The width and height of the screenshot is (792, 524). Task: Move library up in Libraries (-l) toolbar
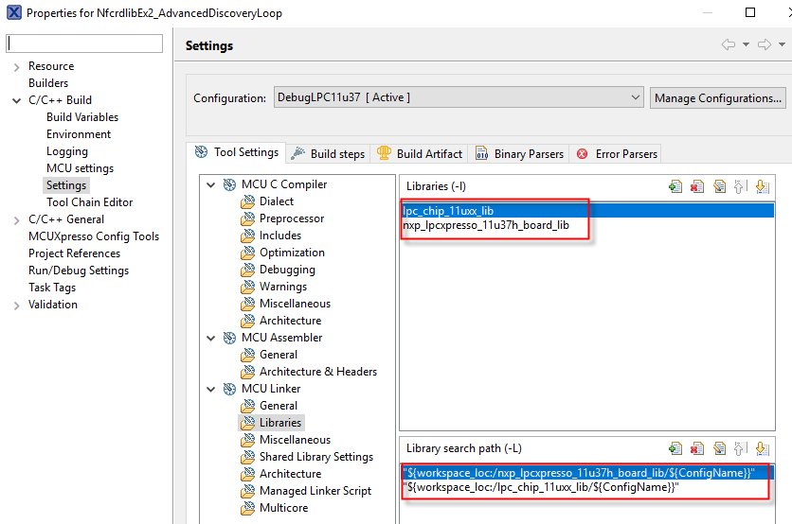coord(741,186)
